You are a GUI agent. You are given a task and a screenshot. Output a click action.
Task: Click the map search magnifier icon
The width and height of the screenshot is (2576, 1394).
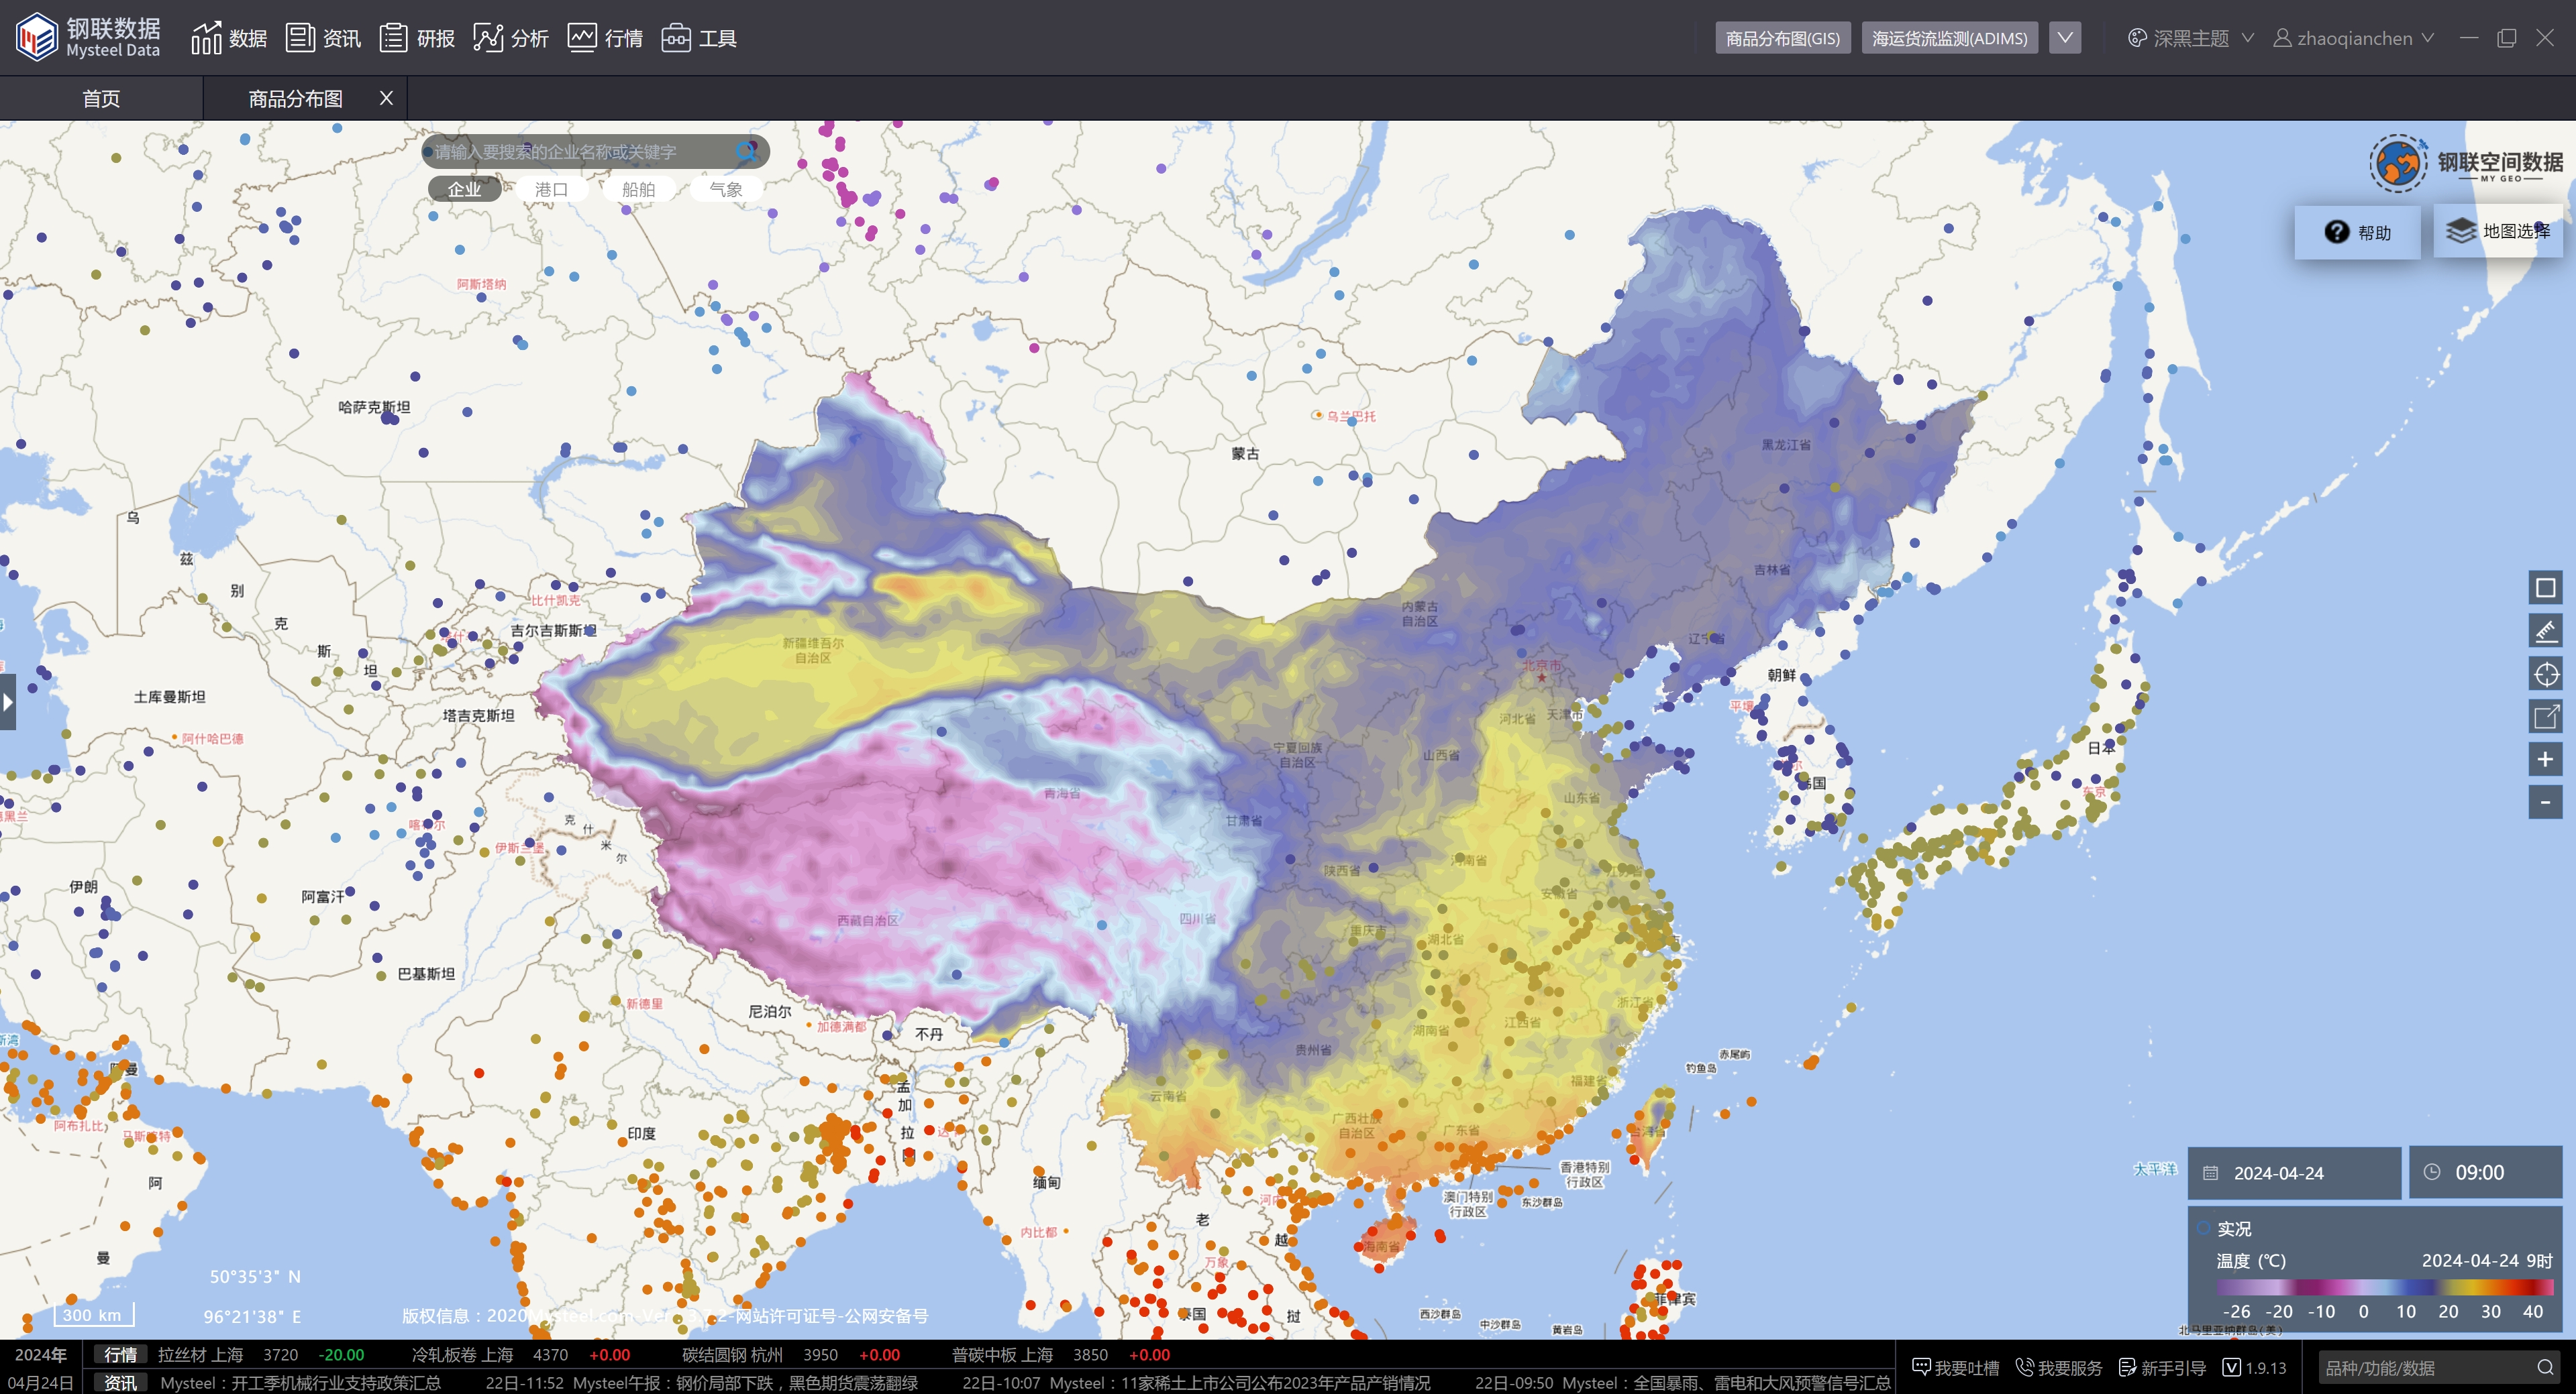coord(746,151)
